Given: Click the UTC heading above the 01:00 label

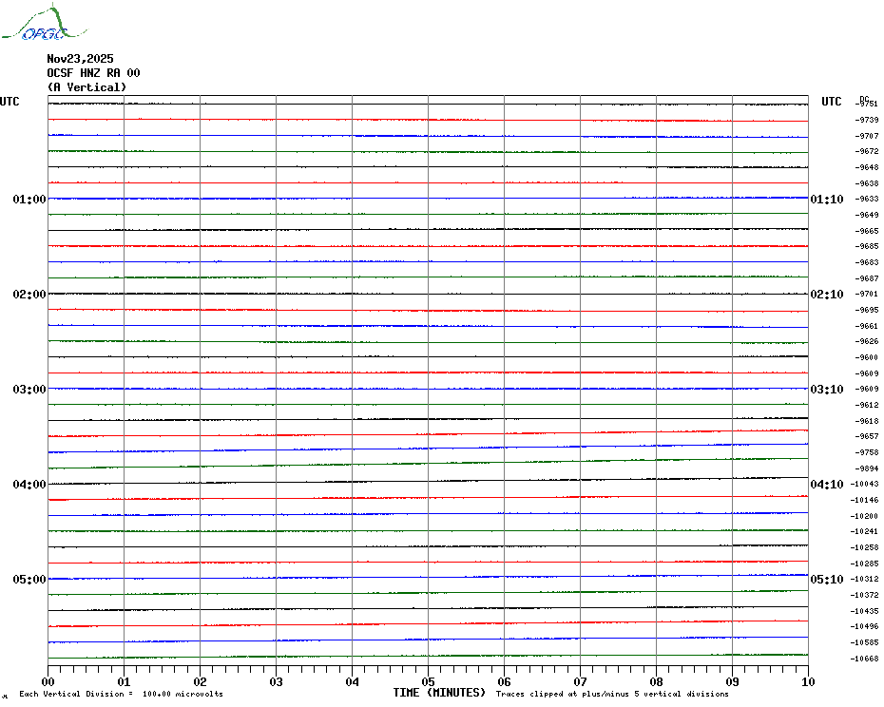Looking at the screenshot, I should pos(10,102).
